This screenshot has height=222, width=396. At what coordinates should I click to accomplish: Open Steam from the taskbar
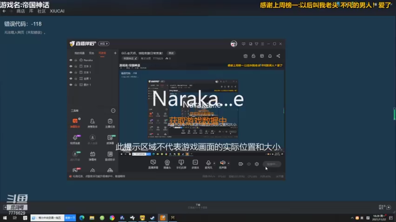coord(152,218)
